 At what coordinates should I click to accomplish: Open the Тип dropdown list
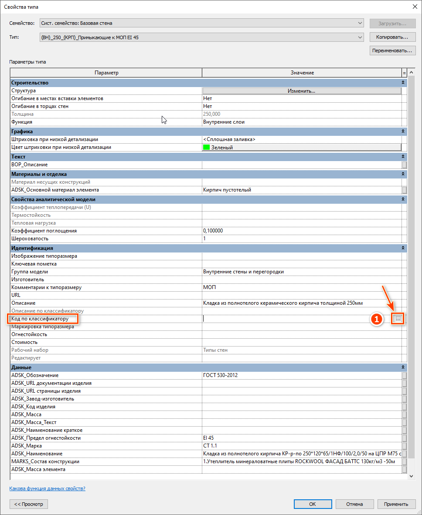(360, 37)
